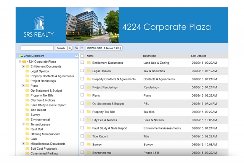
Task: Click the list view icon in toolbar
Action: point(82,48)
